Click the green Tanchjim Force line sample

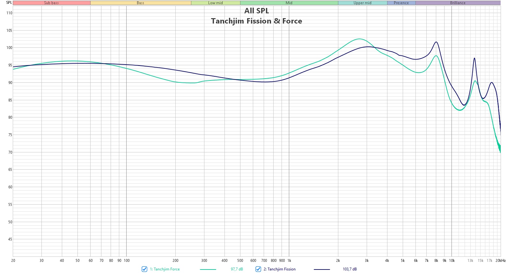click(x=208, y=269)
